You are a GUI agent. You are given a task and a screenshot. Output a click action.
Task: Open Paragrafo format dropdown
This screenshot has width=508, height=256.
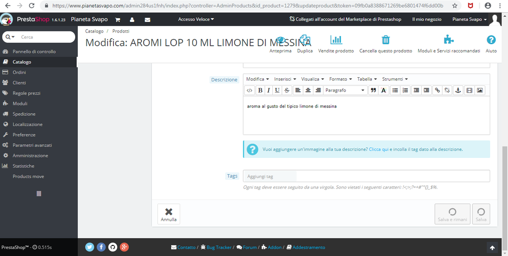(345, 90)
